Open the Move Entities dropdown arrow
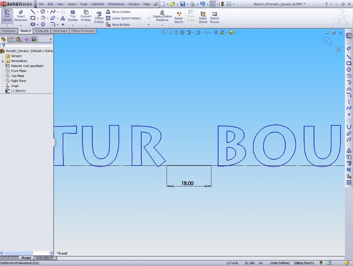Image resolution: width=353 pixels, height=266 pixels. 148,25
